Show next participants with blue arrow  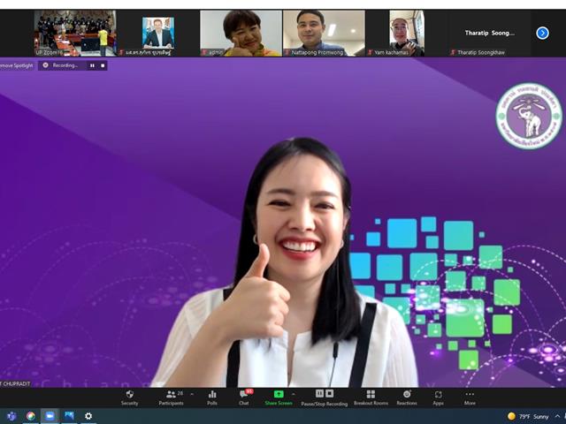[x=542, y=34]
